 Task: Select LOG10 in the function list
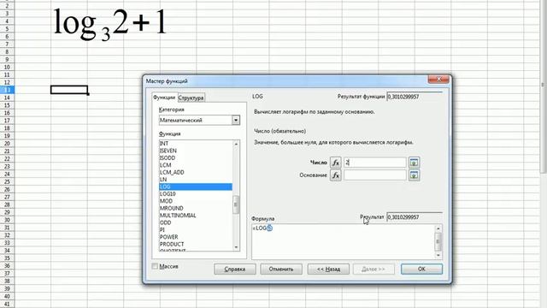196,194
